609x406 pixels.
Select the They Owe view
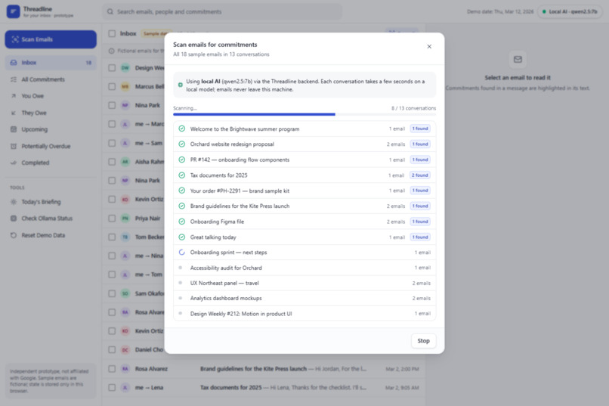[51, 113]
